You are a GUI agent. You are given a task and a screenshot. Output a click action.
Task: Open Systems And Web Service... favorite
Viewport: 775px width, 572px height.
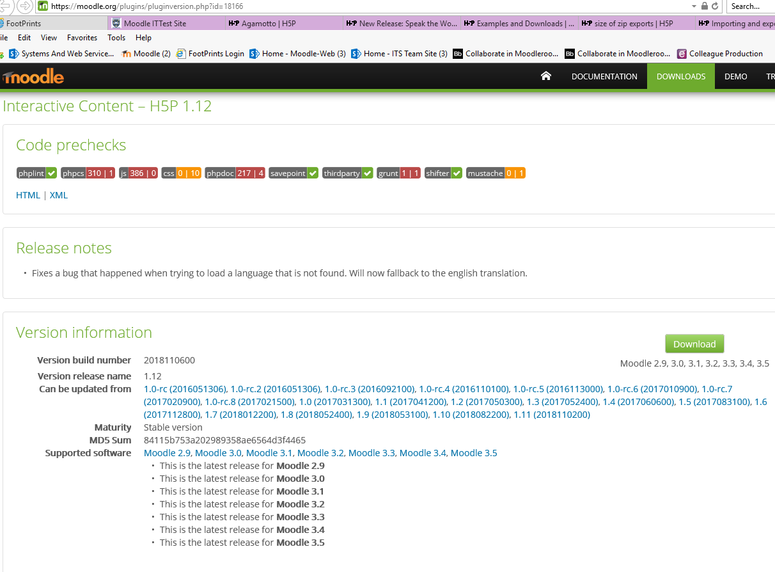pyautogui.click(x=62, y=54)
